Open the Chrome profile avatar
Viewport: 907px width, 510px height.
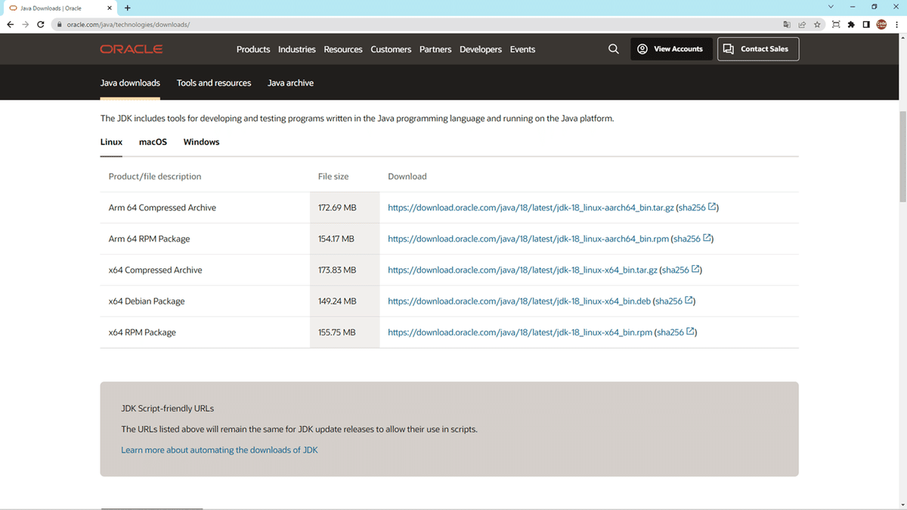tap(881, 24)
